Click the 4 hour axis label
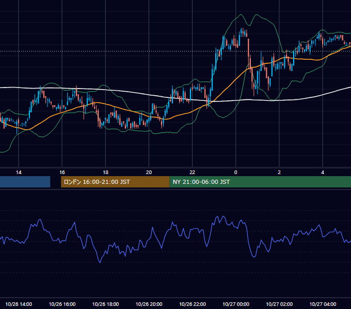 (x=323, y=172)
